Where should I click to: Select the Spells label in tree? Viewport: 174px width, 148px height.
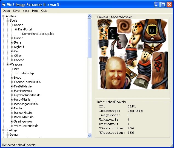14,21
